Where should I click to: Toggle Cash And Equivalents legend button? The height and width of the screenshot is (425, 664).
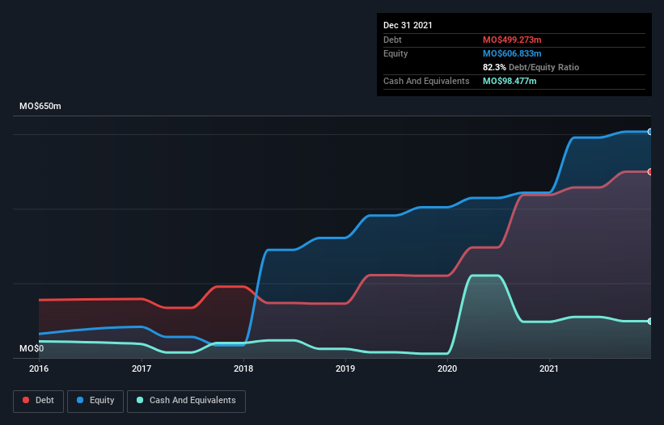pos(186,401)
